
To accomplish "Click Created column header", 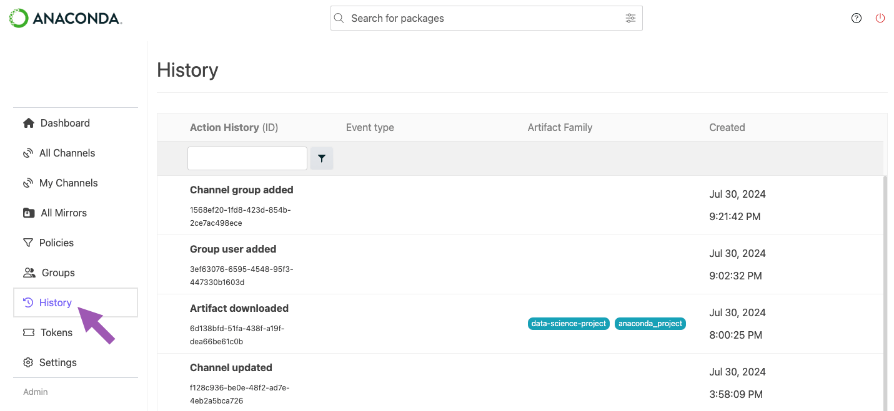I will click(727, 127).
